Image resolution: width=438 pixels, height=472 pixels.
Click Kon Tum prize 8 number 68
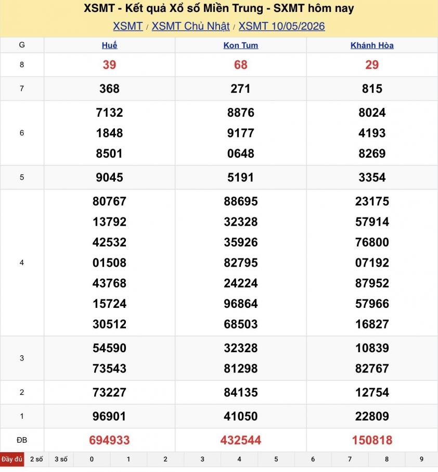pyautogui.click(x=241, y=65)
